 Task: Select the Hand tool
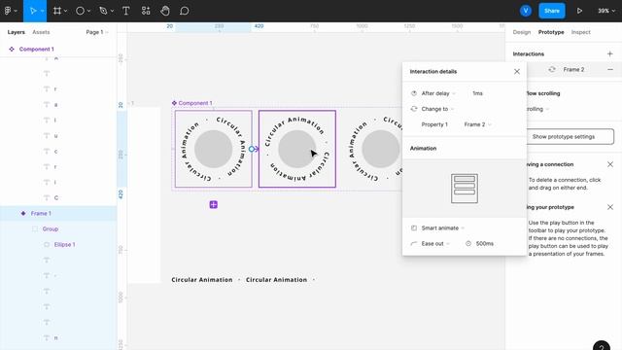point(165,11)
